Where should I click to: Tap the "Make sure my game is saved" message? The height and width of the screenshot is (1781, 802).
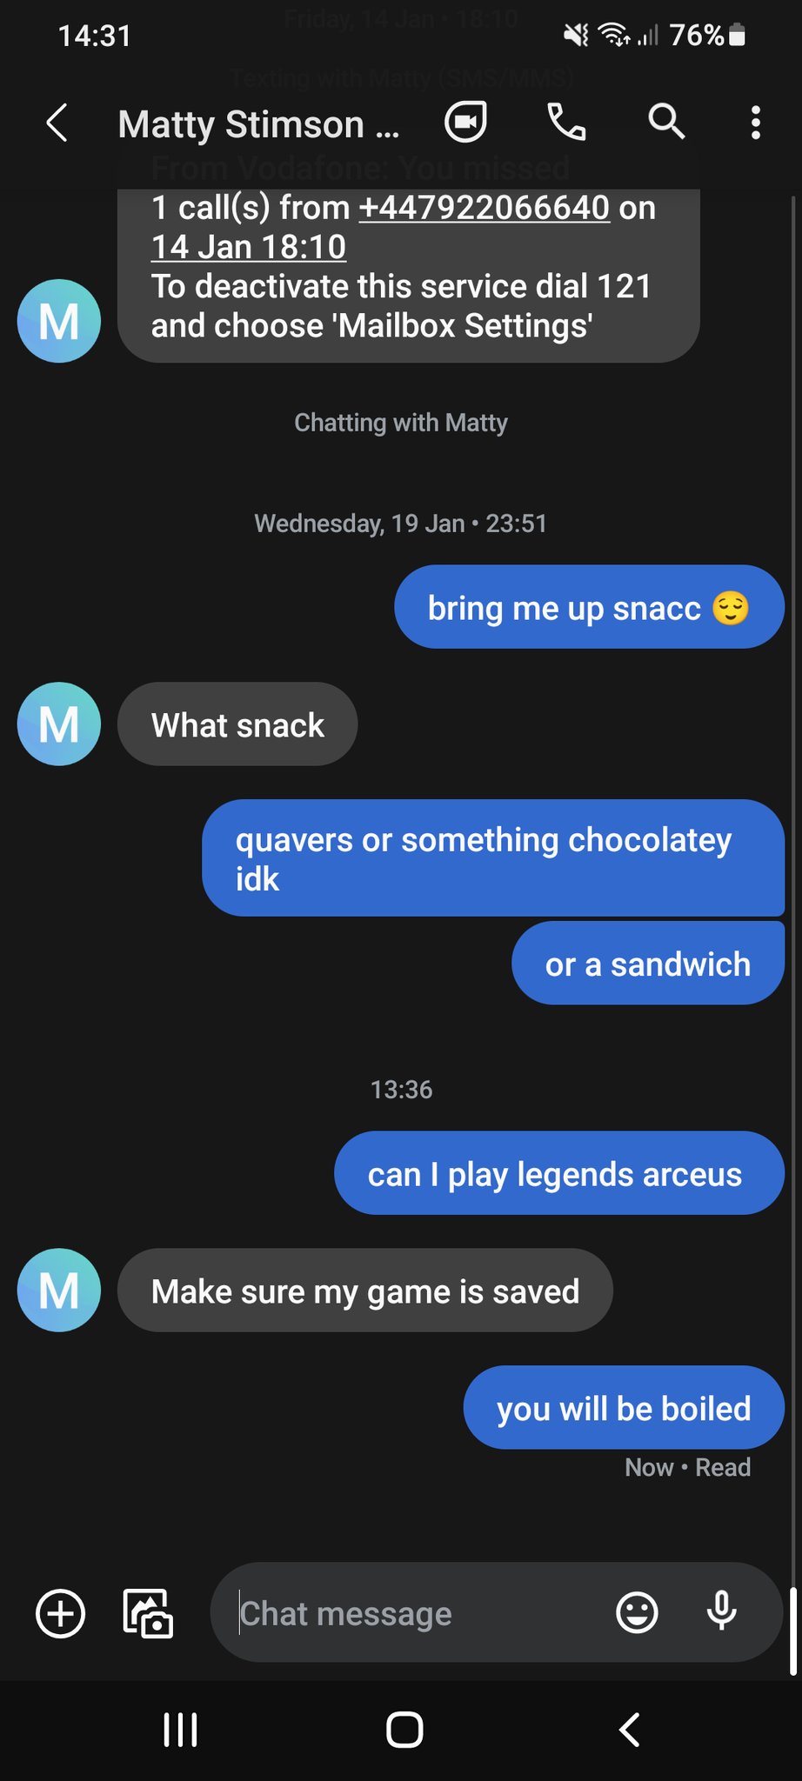365,1291
